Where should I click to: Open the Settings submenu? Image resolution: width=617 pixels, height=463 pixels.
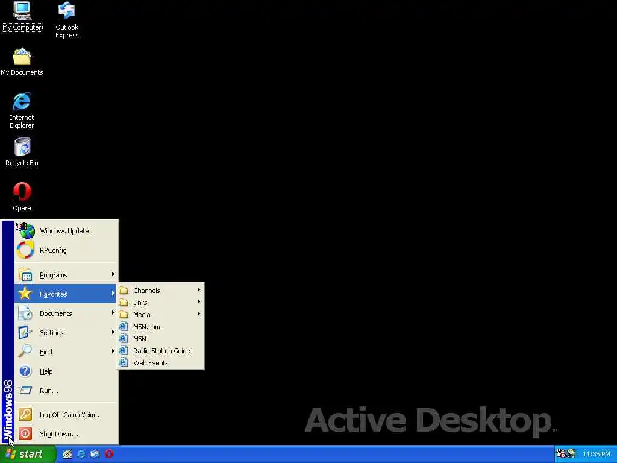[66, 333]
